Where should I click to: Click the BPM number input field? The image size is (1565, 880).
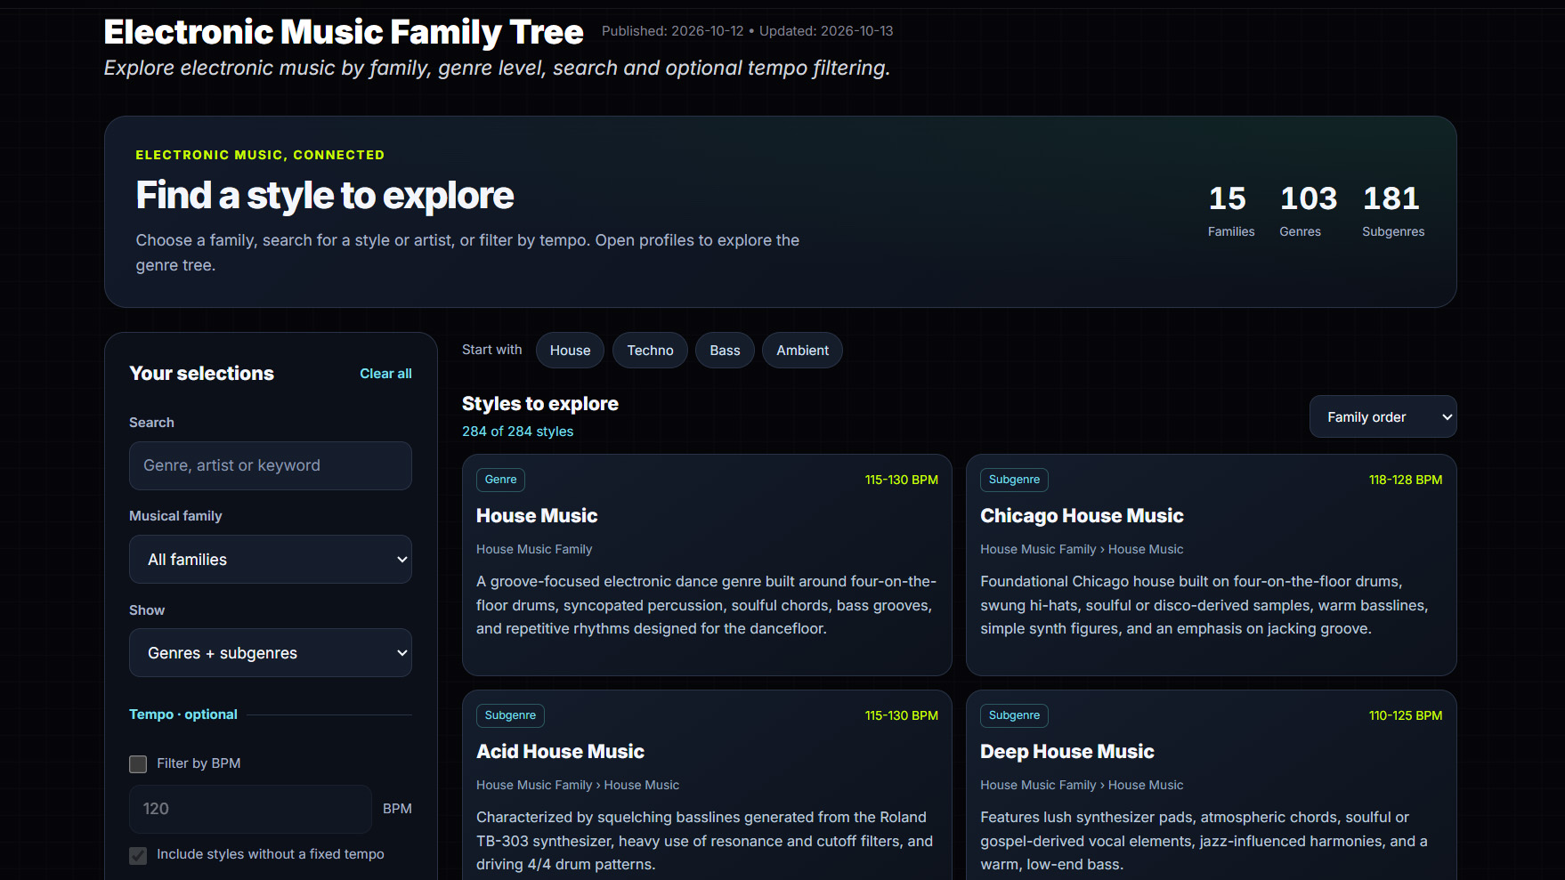tap(250, 809)
